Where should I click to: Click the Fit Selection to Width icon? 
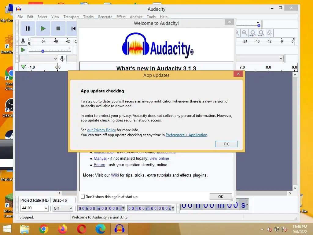(x=253, y=33)
